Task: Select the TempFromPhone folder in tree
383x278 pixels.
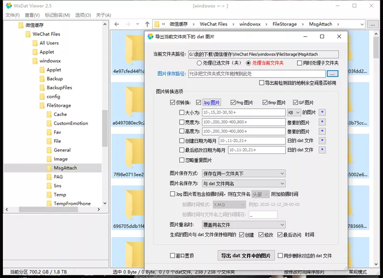Action: [72, 203]
